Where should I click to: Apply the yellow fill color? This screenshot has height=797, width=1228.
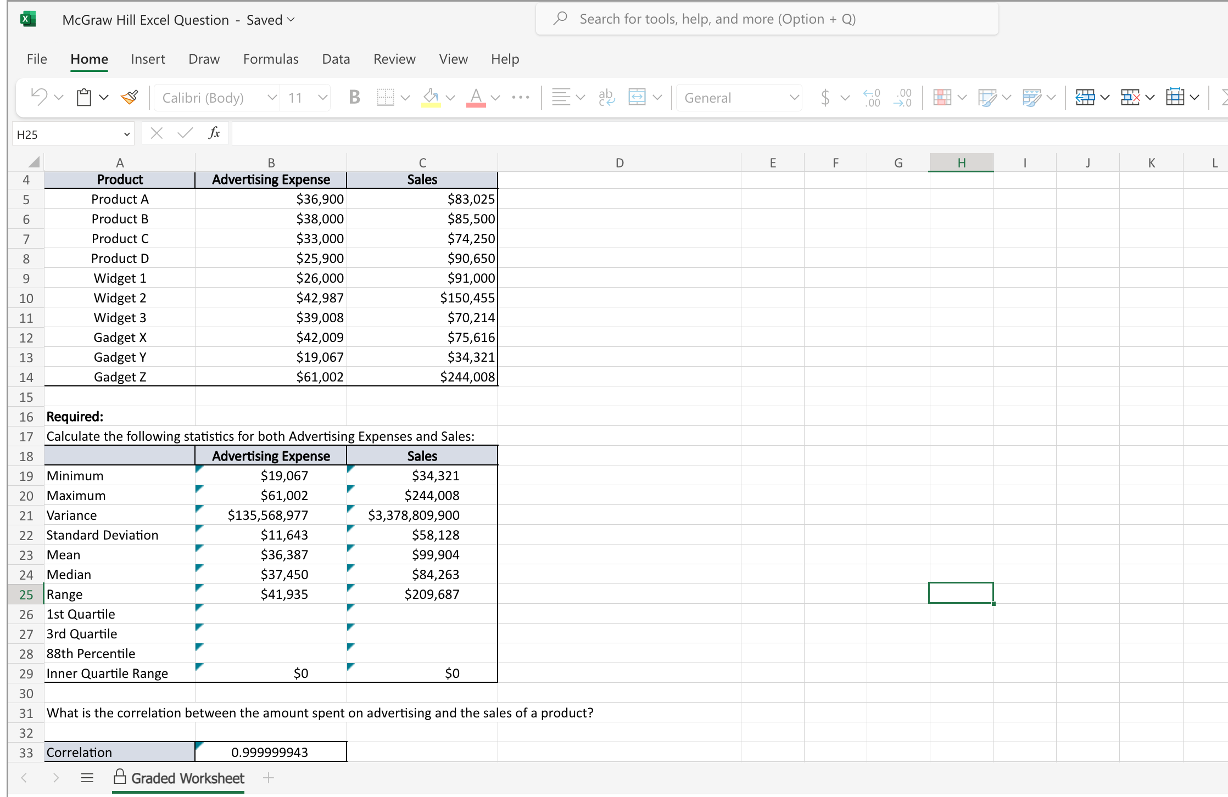(x=431, y=97)
